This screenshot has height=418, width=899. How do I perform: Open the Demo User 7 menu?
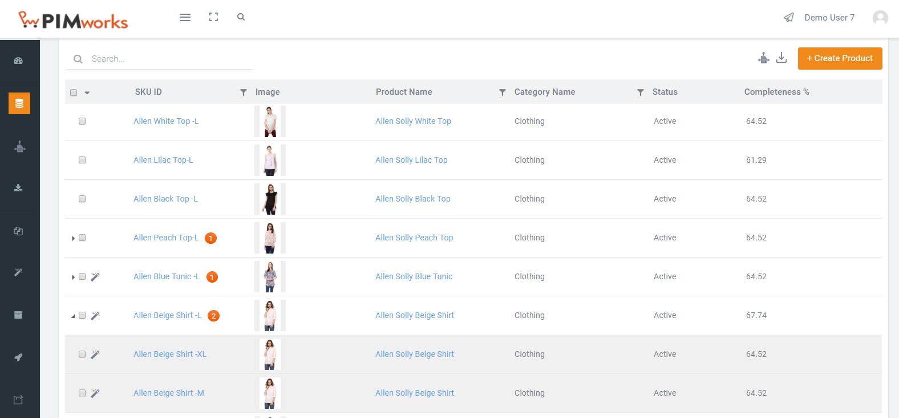pos(829,18)
